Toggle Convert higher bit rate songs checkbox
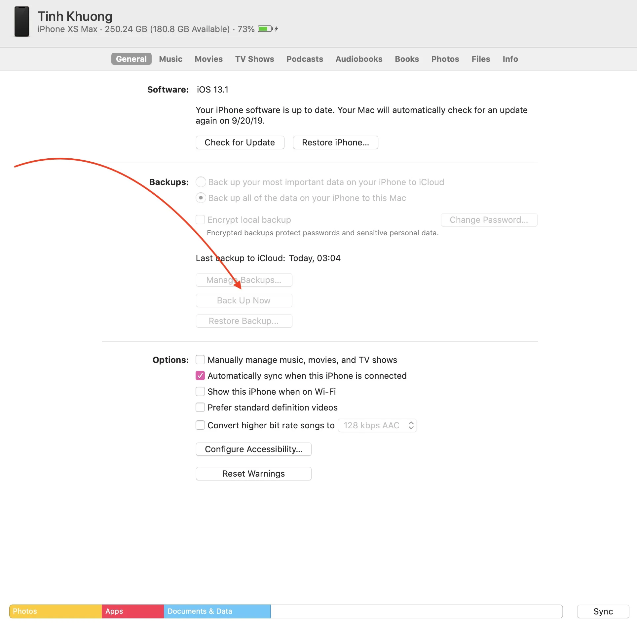The width and height of the screenshot is (637, 626). click(200, 425)
